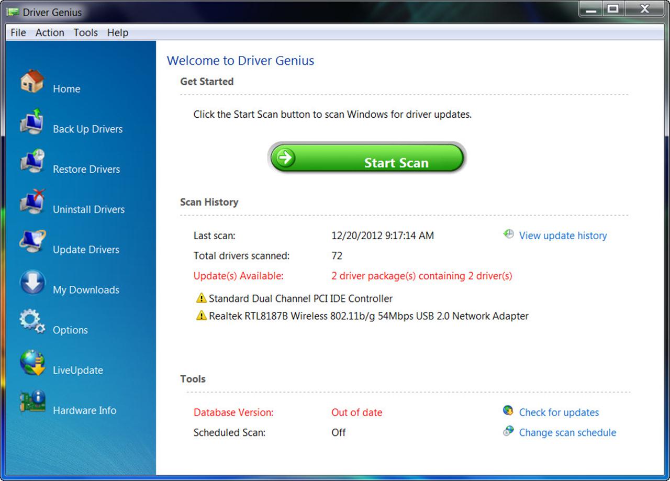Open Options label in sidebar
The width and height of the screenshot is (670, 481).
point(70,330)
